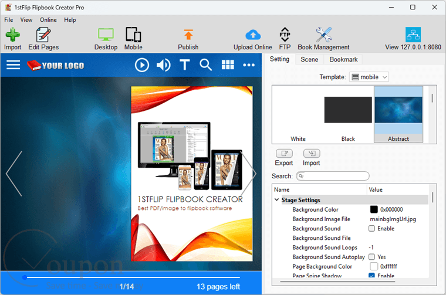Open the flipbook search magnifier
The width and height of the screenshot is (446, 295).
coord(205,65)
